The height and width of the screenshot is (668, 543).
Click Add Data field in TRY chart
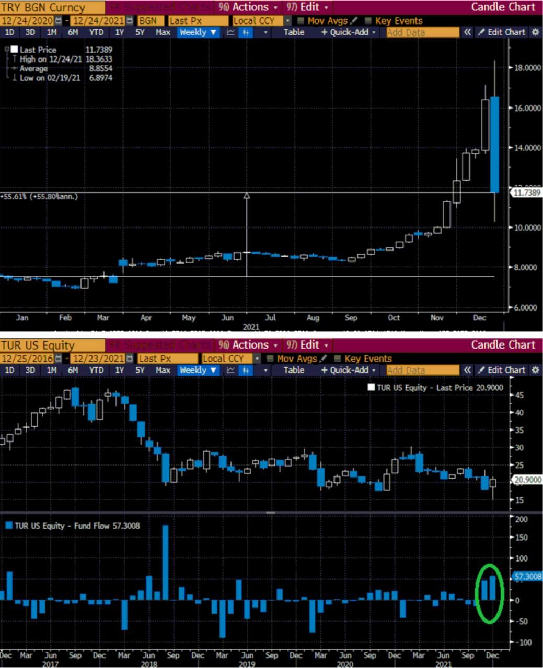(x=423, y=32)
